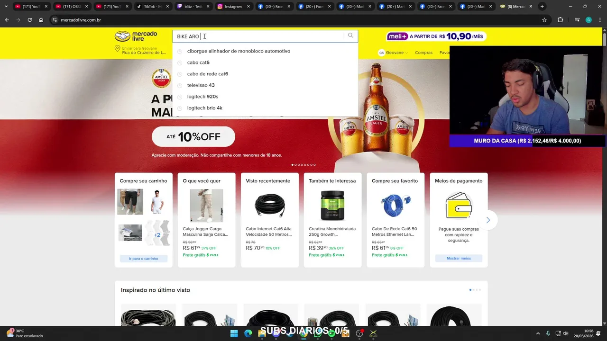The image size is (607, 341).
Task: Click the microphone icon in system tray
Action: [548, 333]
